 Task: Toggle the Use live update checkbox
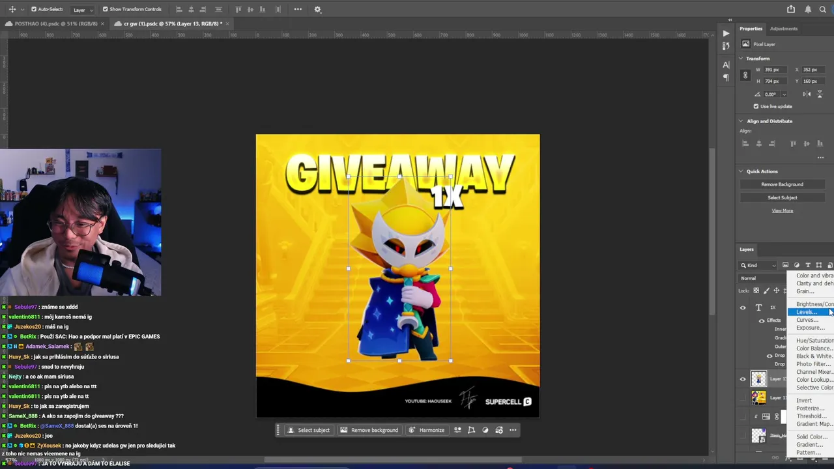(x=756, y=106)
